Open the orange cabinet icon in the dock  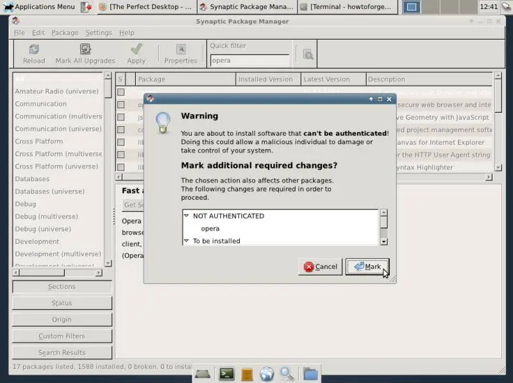coord(247,375)
